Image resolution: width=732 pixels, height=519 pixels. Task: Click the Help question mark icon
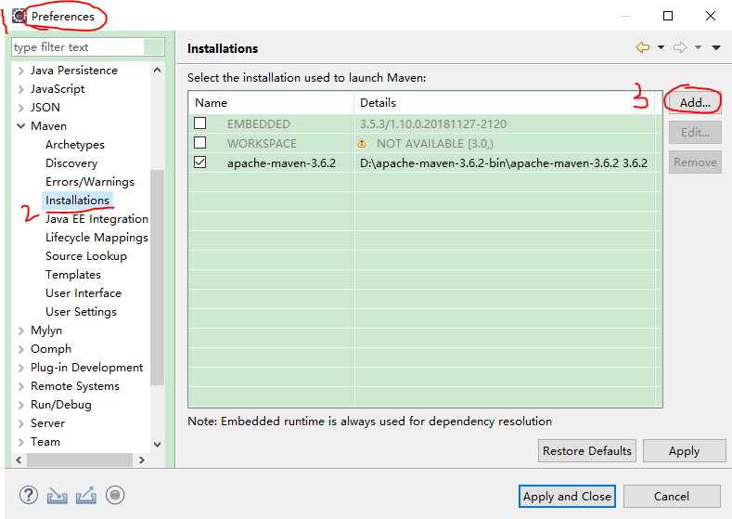[29, 495]
